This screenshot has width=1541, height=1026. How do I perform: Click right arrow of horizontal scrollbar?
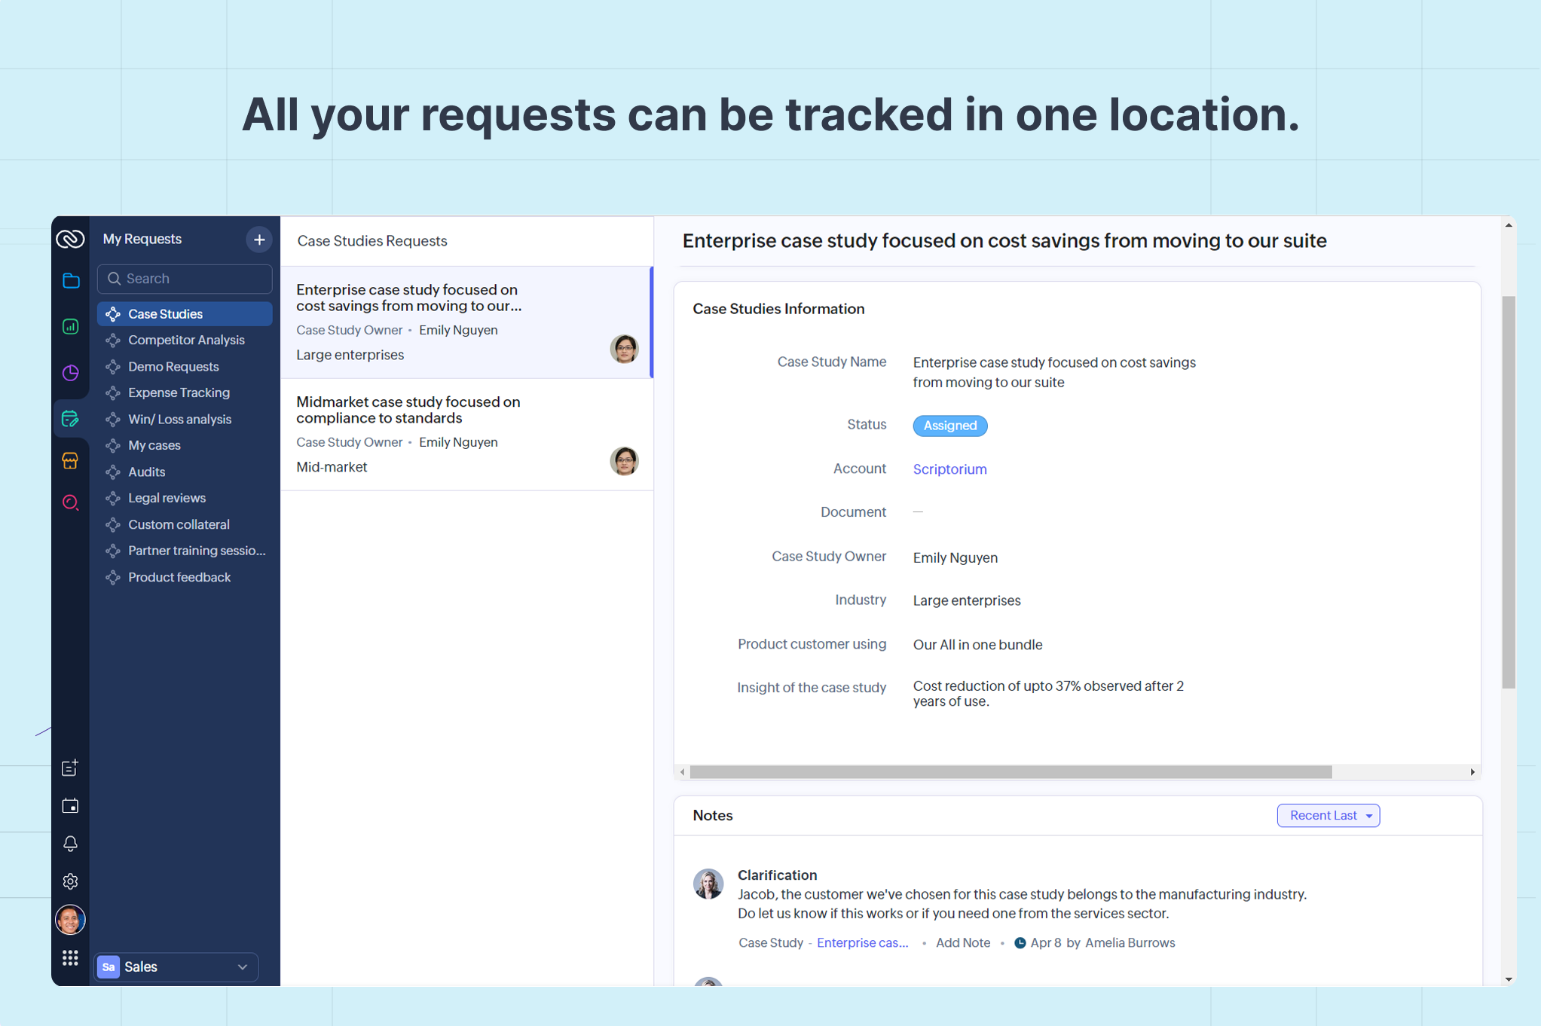1472,772
